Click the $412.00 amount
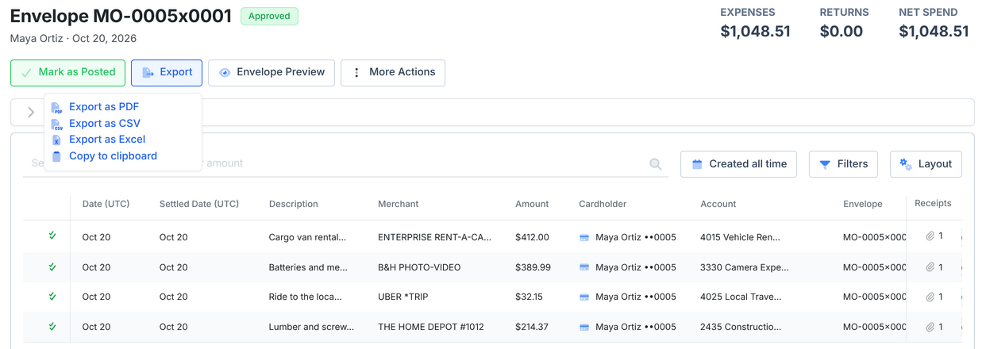Viewport: 986px width, 349px height. [x=532, y=237]
